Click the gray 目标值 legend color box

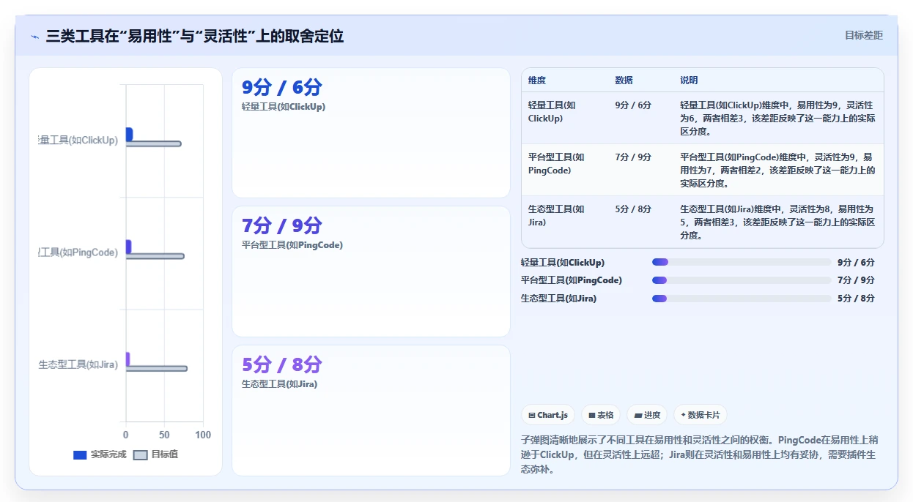point(141,454)
